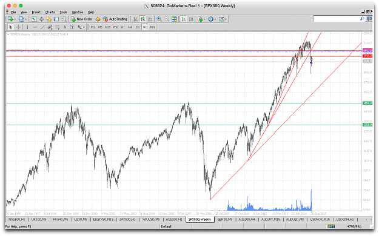Open the Window menu
Viewport: 379px width, 236px height.
click(x=78, y=12)
